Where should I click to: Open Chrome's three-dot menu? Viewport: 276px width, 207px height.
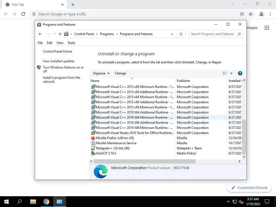coord(270,14)
